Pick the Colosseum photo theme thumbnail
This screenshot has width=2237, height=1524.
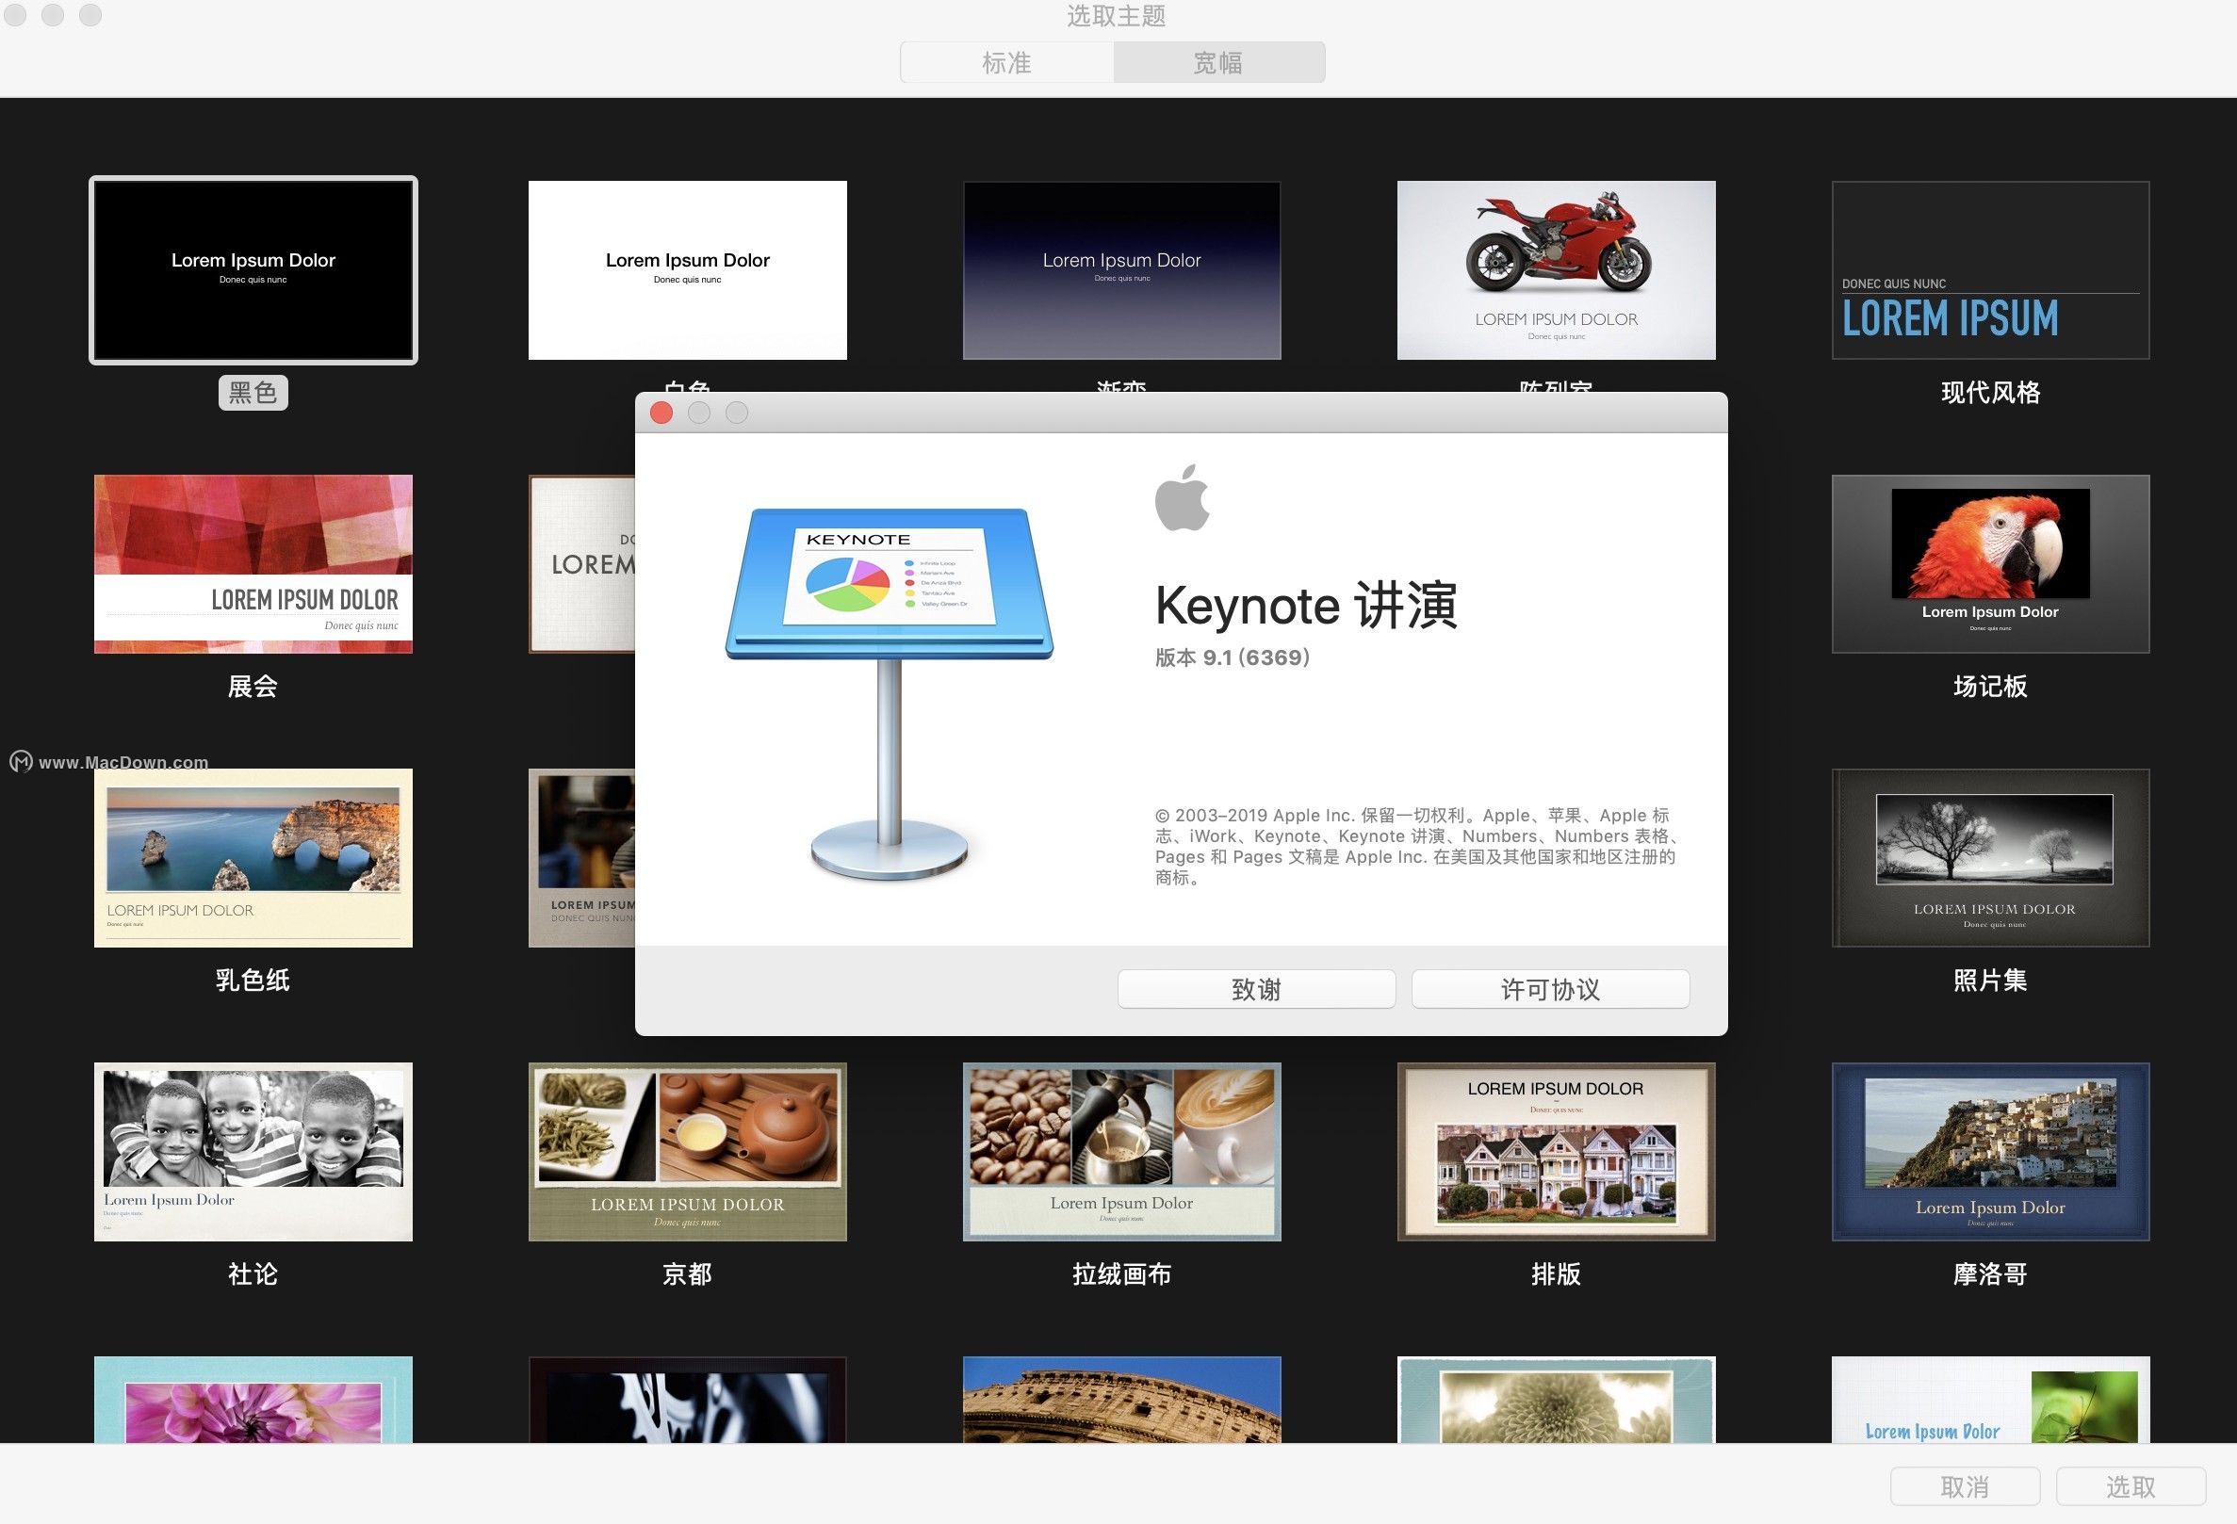1121,1400
